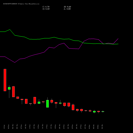Click the 02 Dec date label
This screenshot has height=133, width=133.
[94, 127]
